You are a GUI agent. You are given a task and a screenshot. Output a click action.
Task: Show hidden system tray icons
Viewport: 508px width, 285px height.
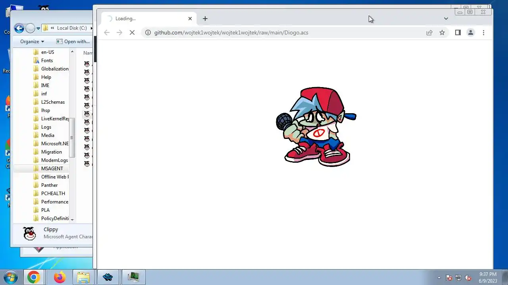coord(439,277)
